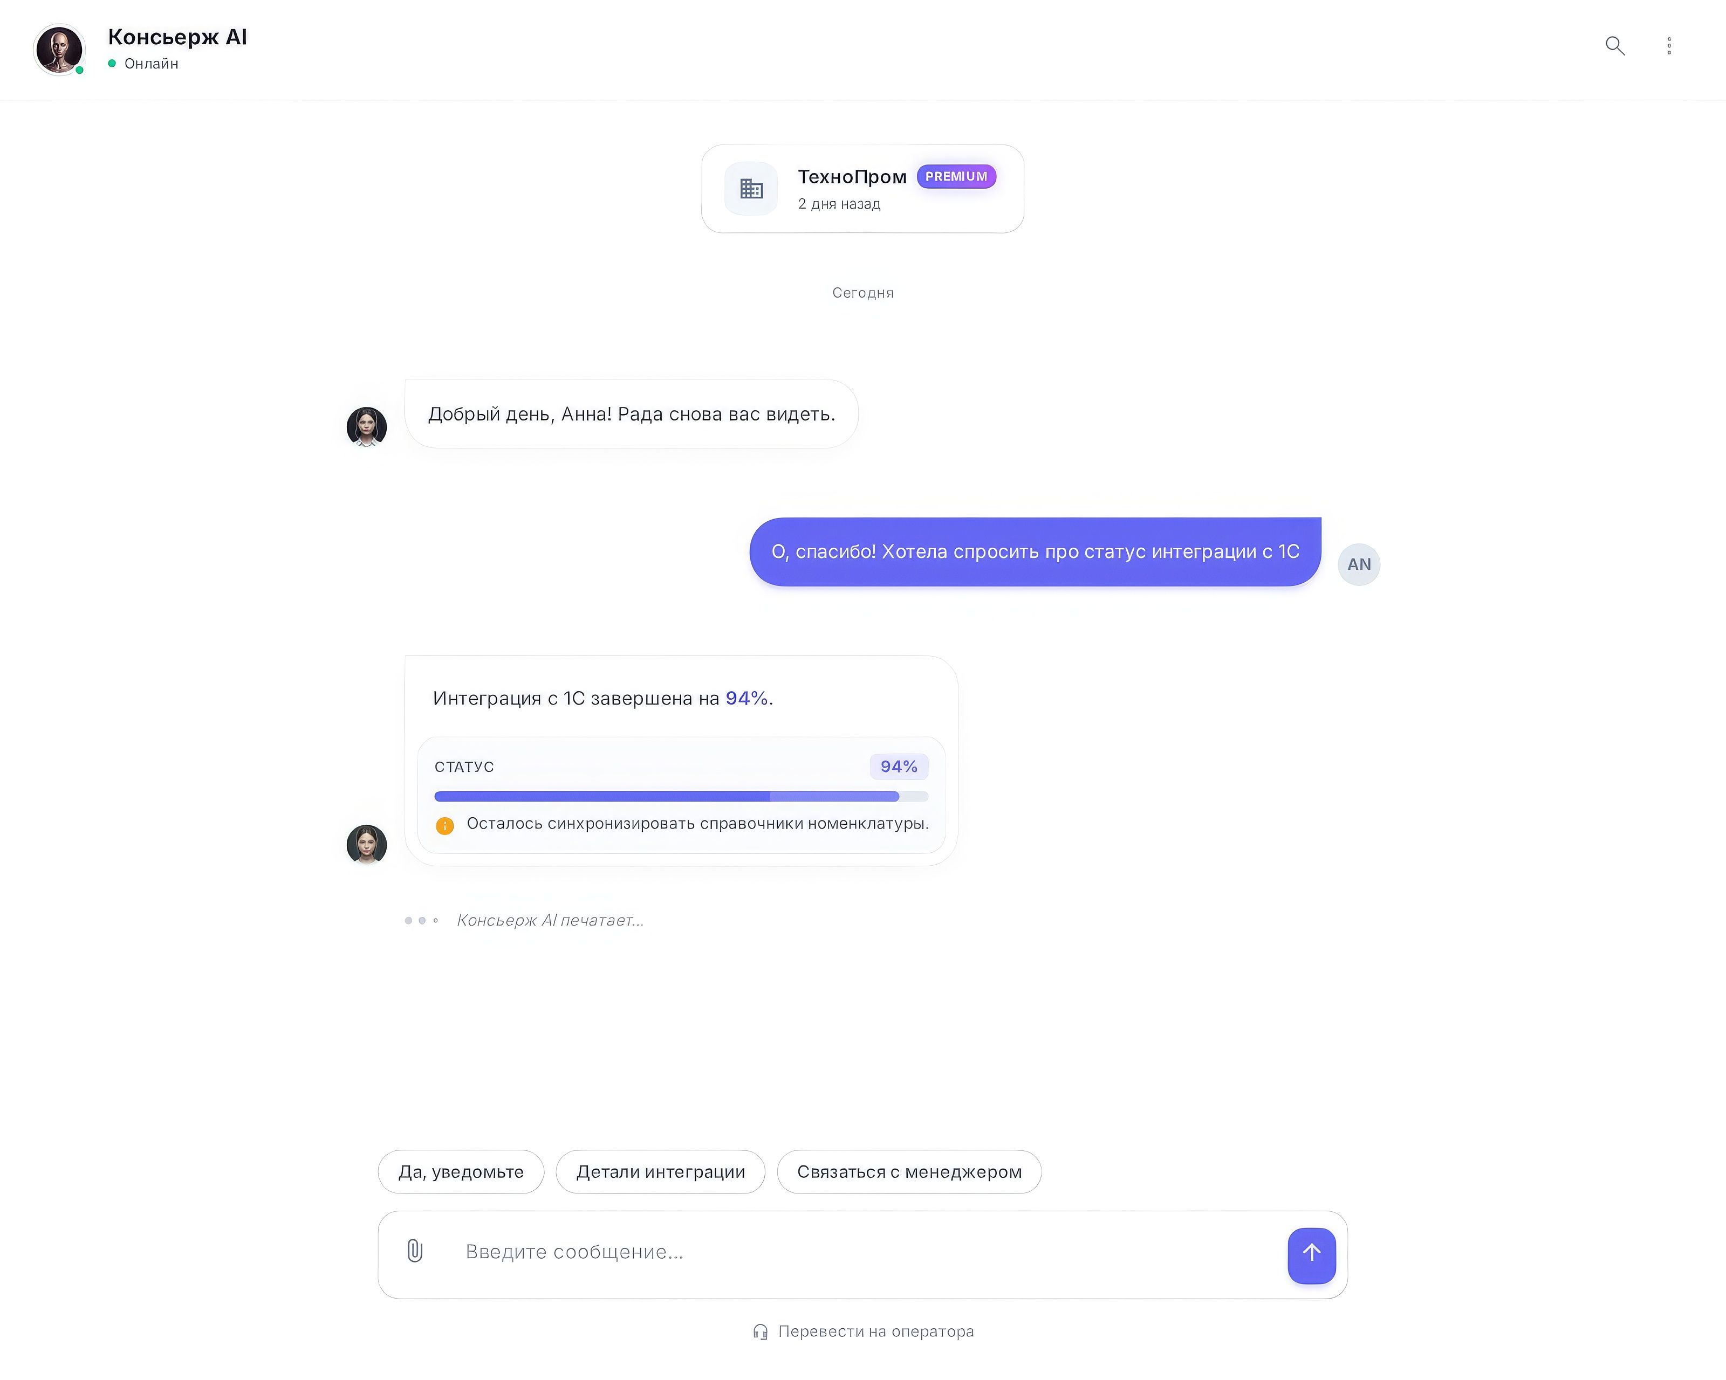
Task: Click the paperclip attachment icon
Action: coord(415,1251)
